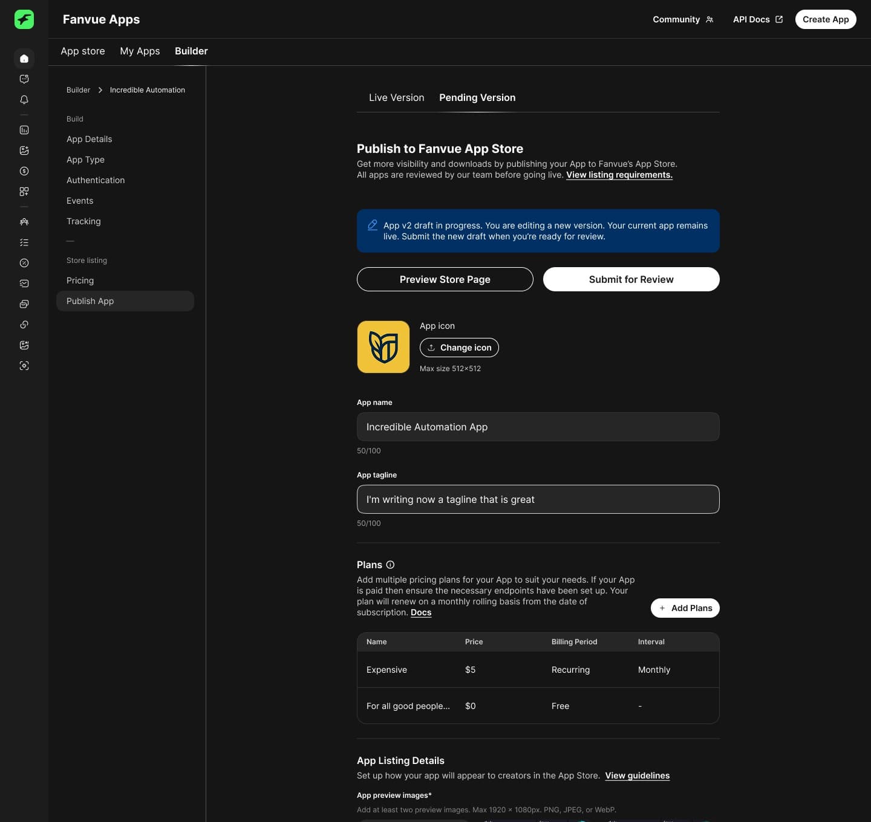The width and height of the screenshot is (871, 822).
Task: Open the checklist icon in sidebar
Action: [24, 242]
